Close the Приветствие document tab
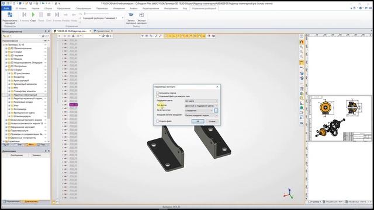The width and height of the screenshot is (374, 210). point(112,31)
